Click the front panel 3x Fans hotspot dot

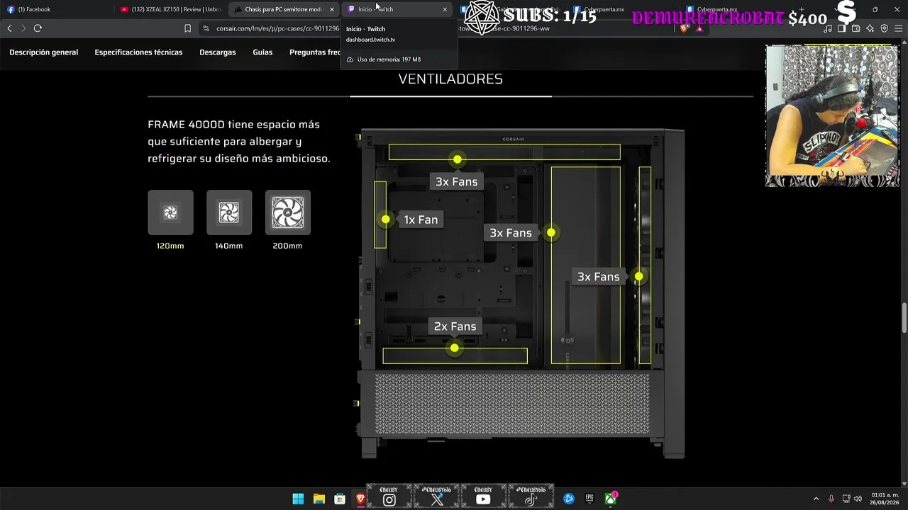tap(639, 276)
